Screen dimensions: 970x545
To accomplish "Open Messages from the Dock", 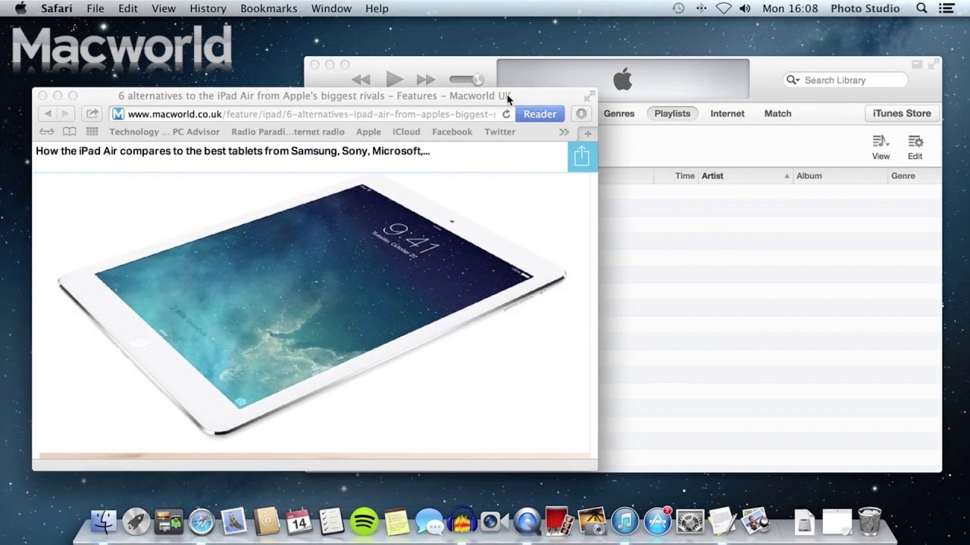I will [430, 522].
